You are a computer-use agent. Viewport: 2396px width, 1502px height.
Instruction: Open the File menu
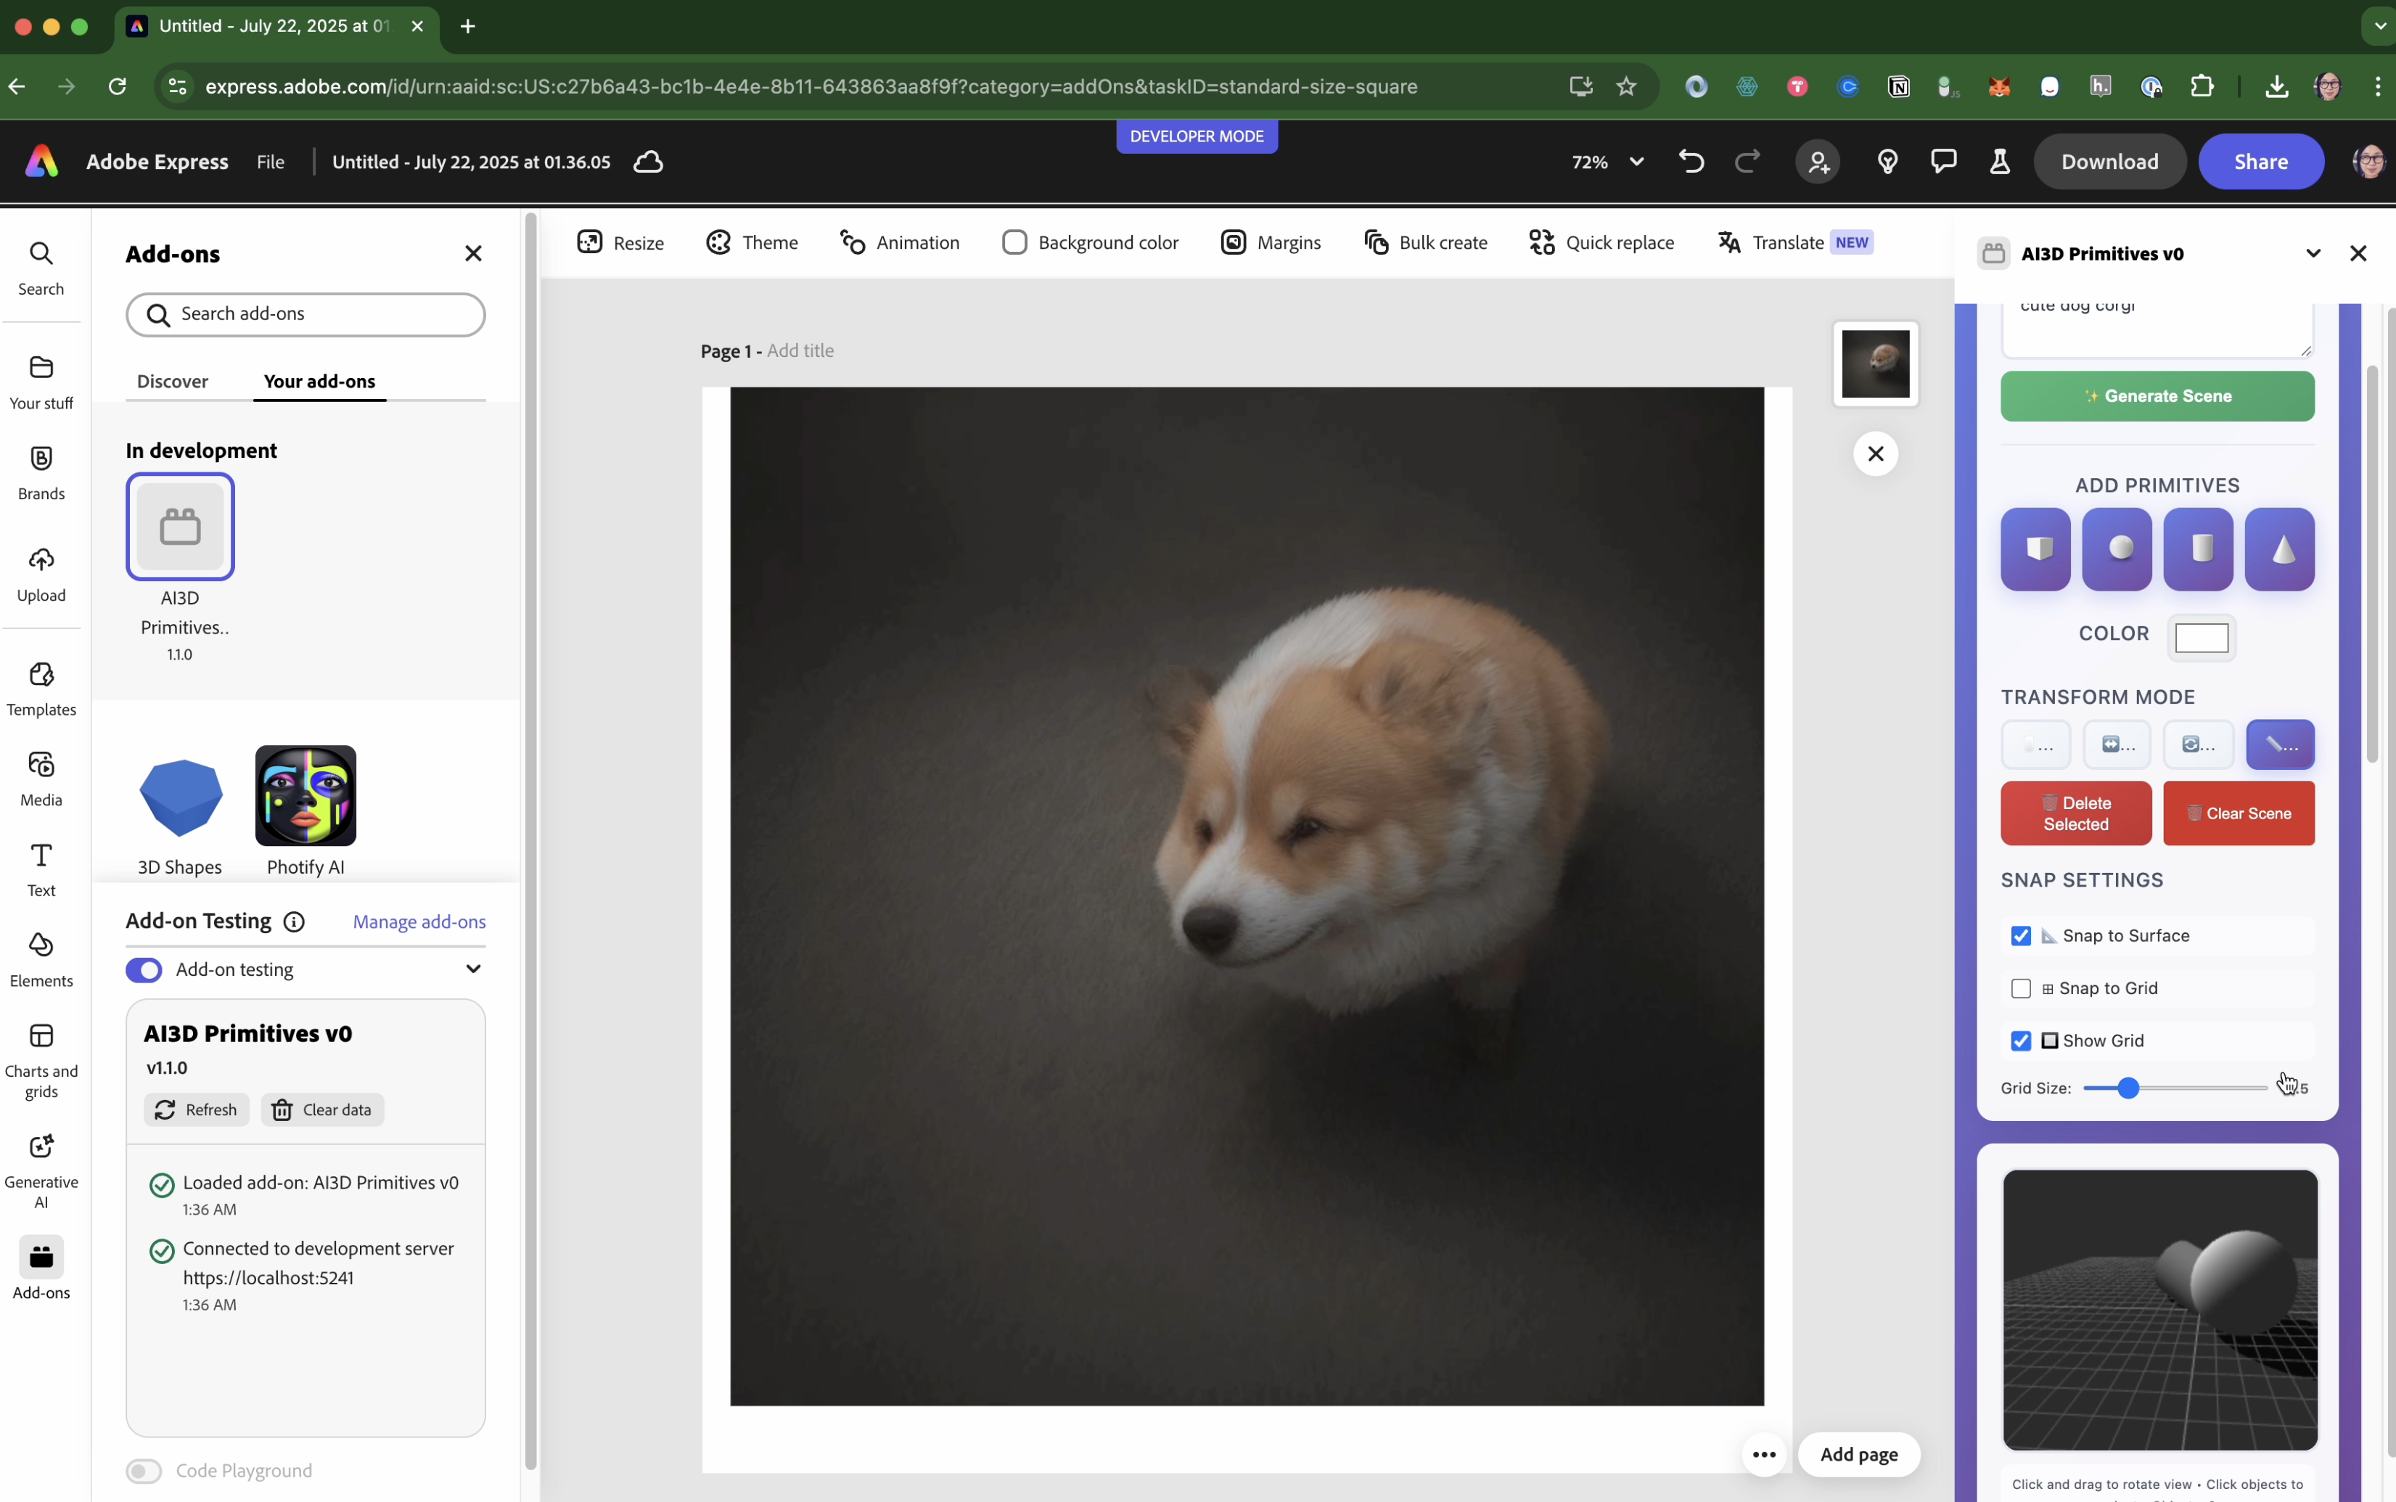(x=270, y=162)
